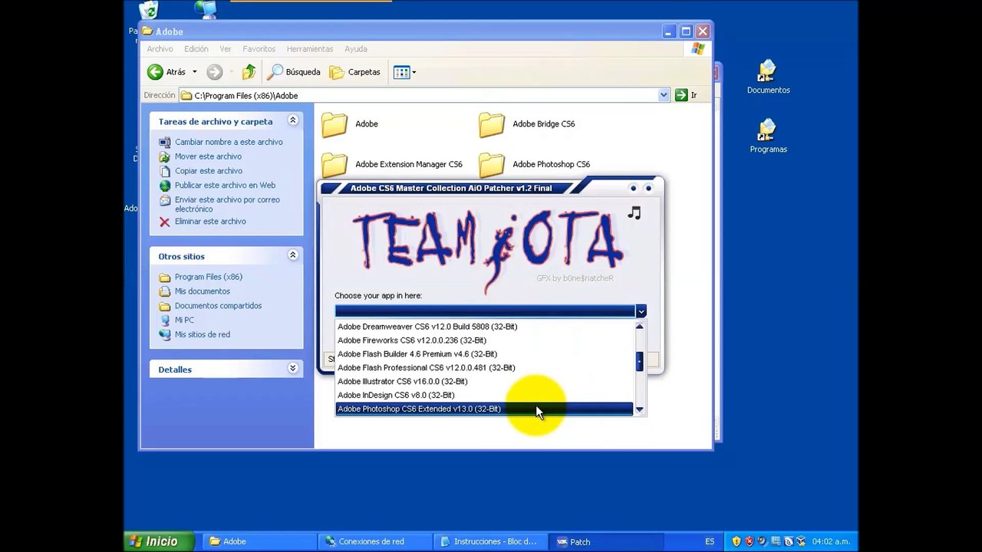Click the greyed-out forward arrow button

click(215, 72)
